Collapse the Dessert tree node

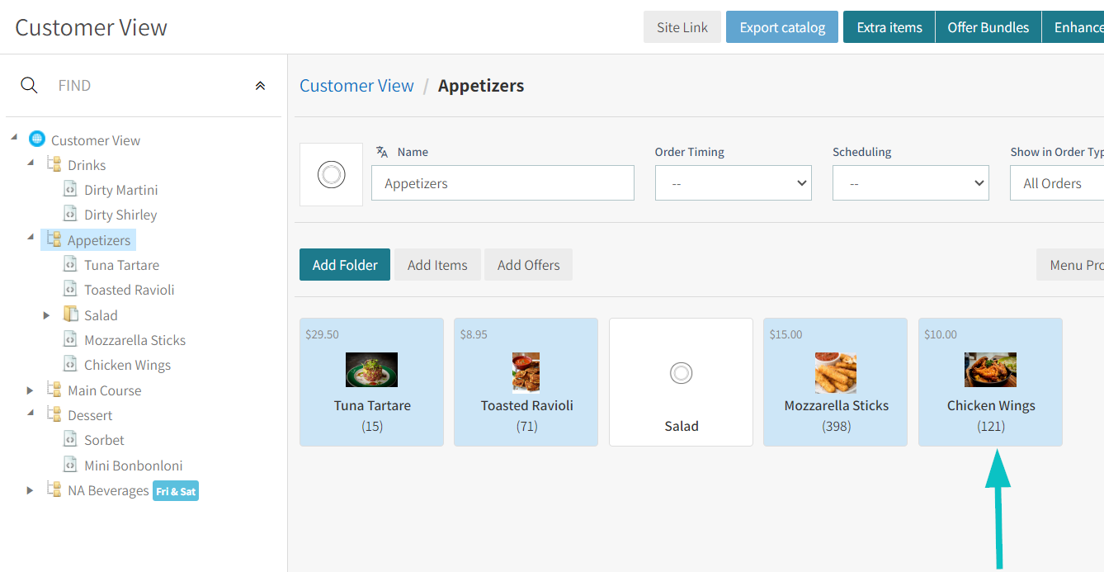pos(30,413)
